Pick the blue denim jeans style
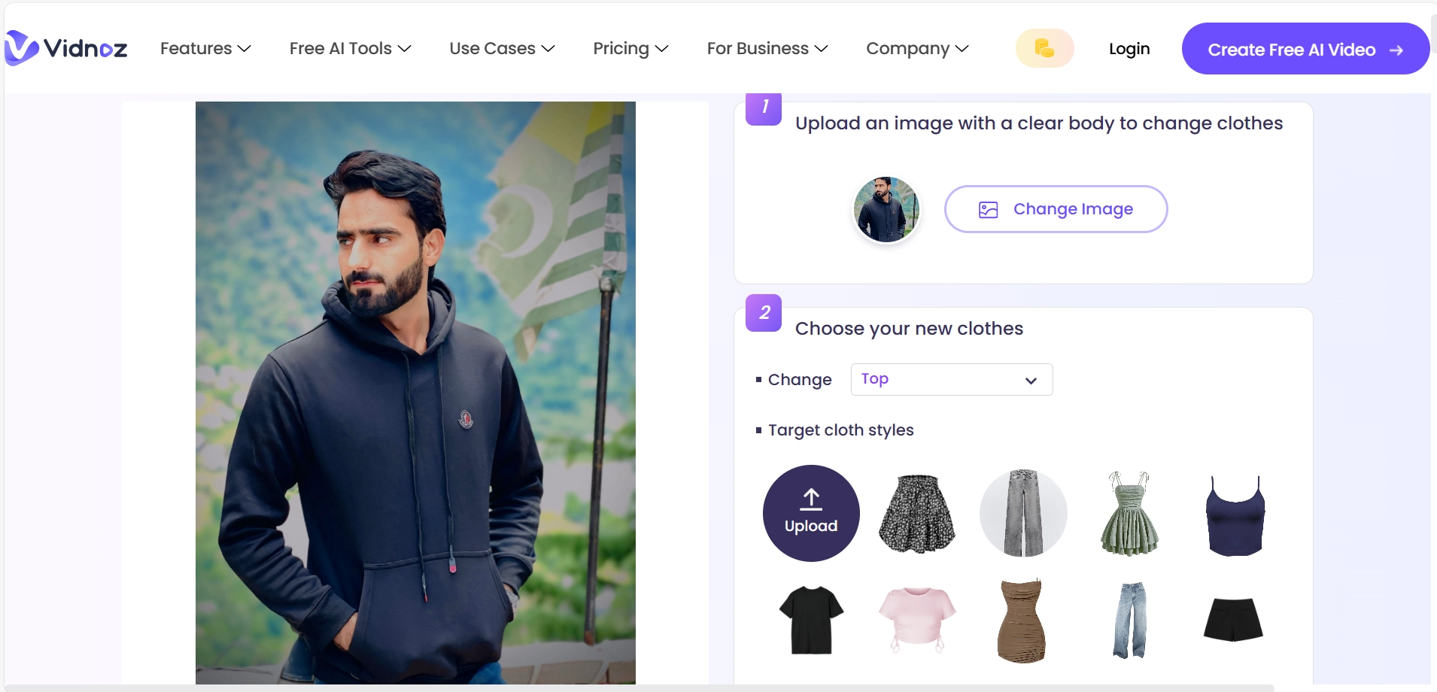The image size is (1437, 692). tap(1129, 620)
